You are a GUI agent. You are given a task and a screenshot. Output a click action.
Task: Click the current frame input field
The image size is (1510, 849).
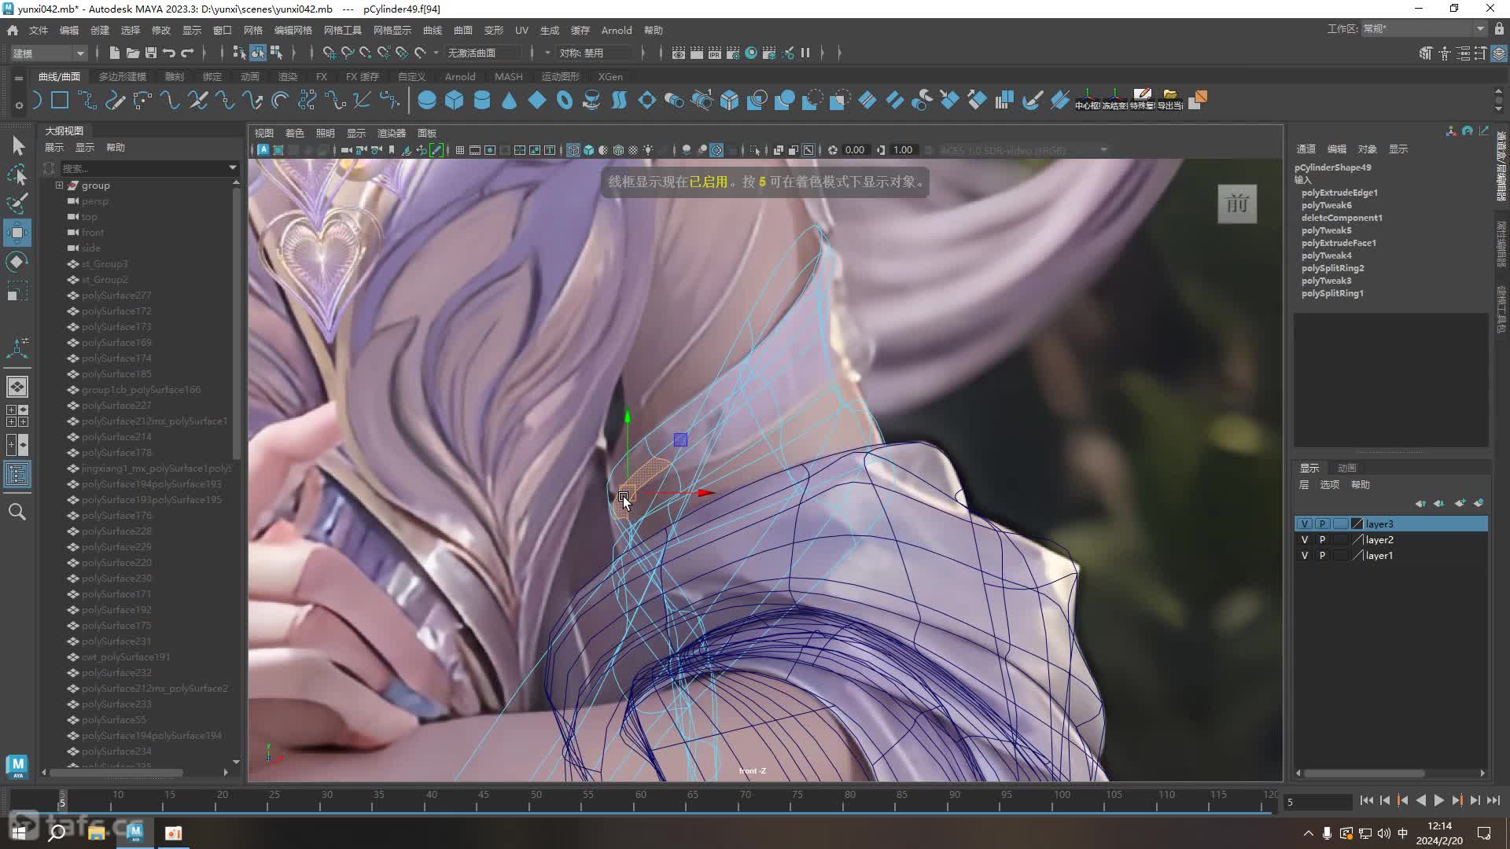tap(1317, 802)
